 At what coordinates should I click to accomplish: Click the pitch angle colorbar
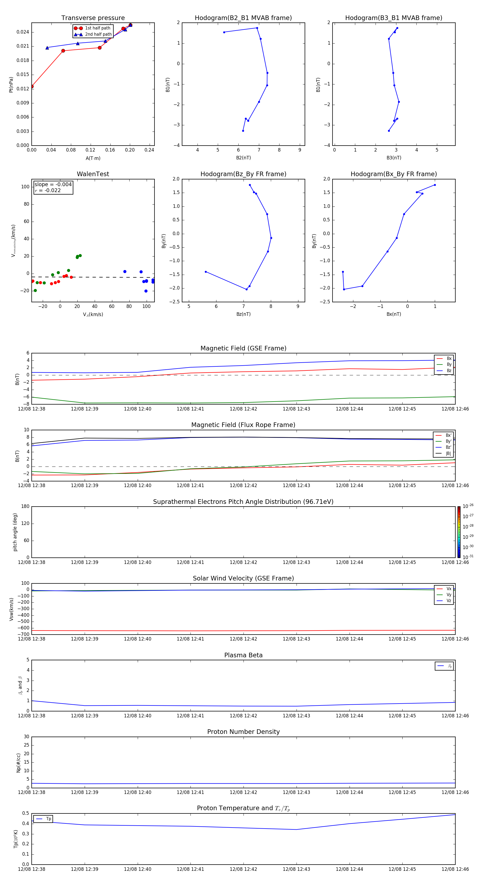pyautogui.click(x=459, y=532)
